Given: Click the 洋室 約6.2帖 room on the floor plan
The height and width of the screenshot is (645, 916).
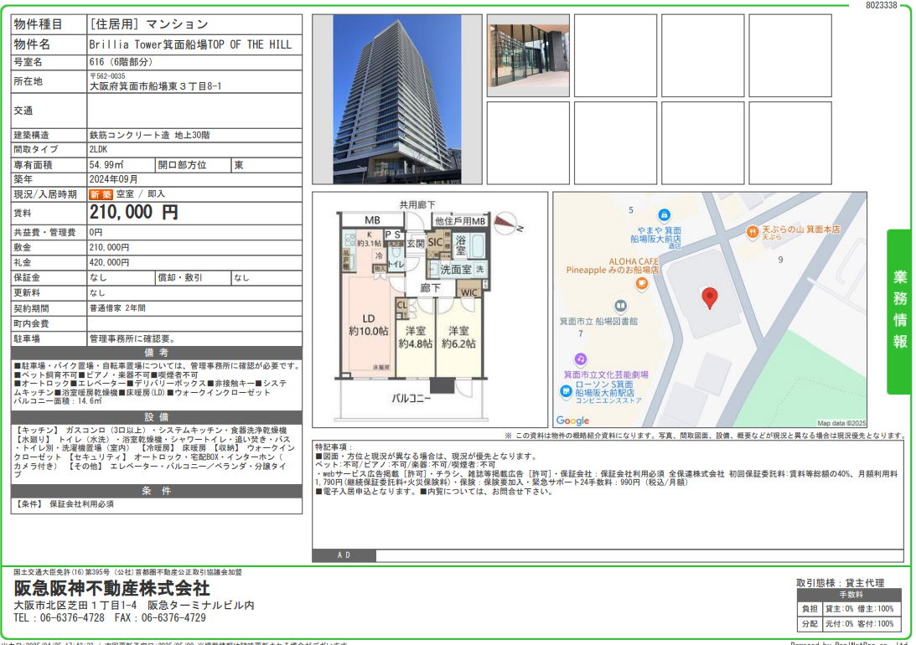Looking at the screenshot, I should [458, 338].
